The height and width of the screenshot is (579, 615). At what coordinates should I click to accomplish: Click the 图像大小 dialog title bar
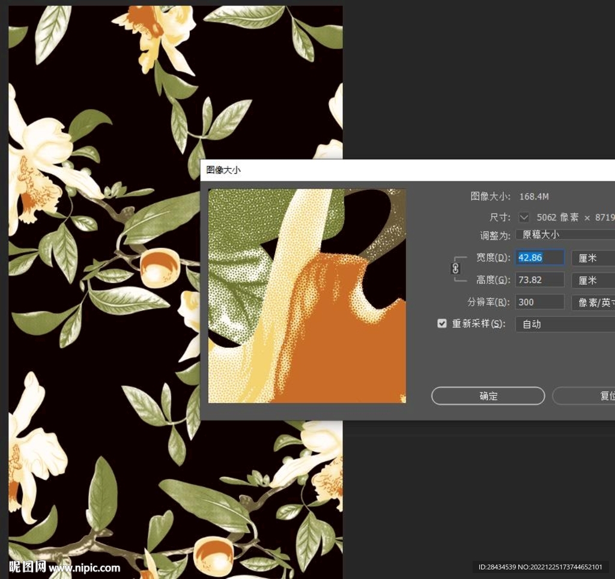[408, 170]
